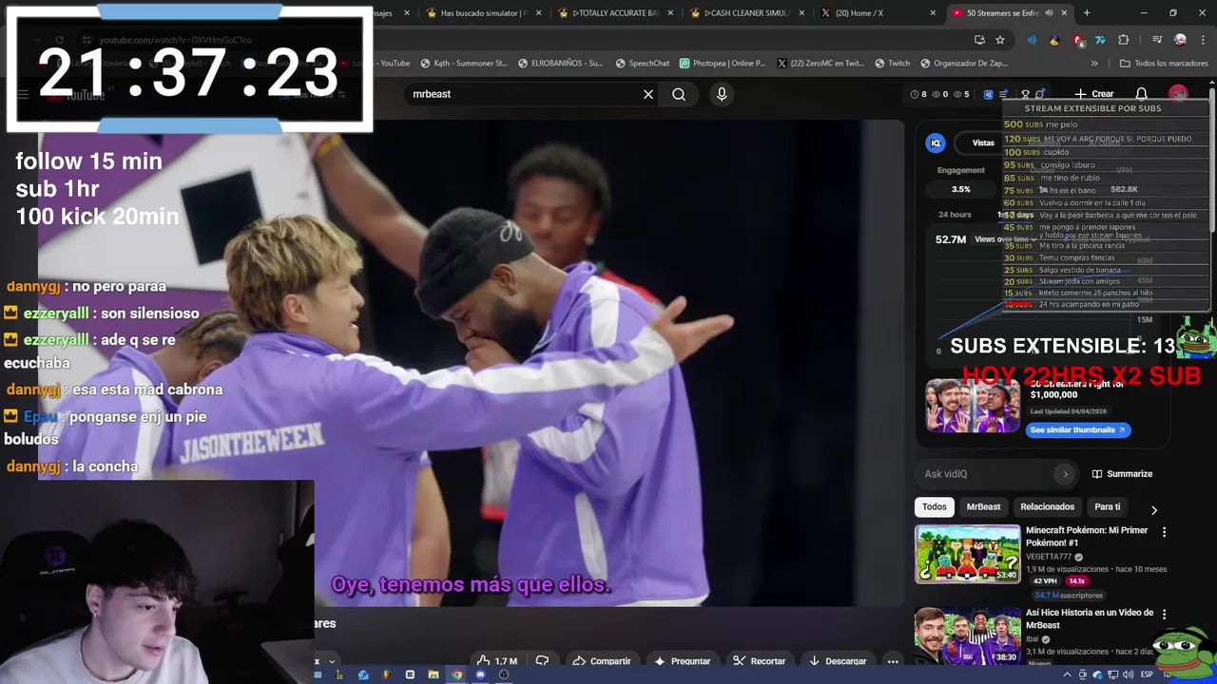
Task: Open Chrome profile avatar
Action: click(1180, 40)
